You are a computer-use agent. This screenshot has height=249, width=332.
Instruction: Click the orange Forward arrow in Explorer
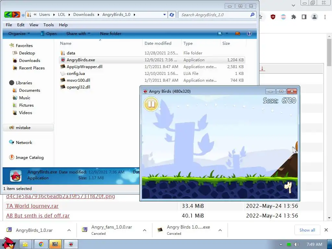[16, 15]
